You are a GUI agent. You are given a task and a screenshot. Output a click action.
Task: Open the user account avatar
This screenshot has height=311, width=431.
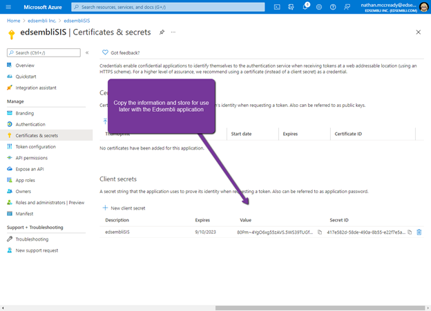[x=424, y=7]
